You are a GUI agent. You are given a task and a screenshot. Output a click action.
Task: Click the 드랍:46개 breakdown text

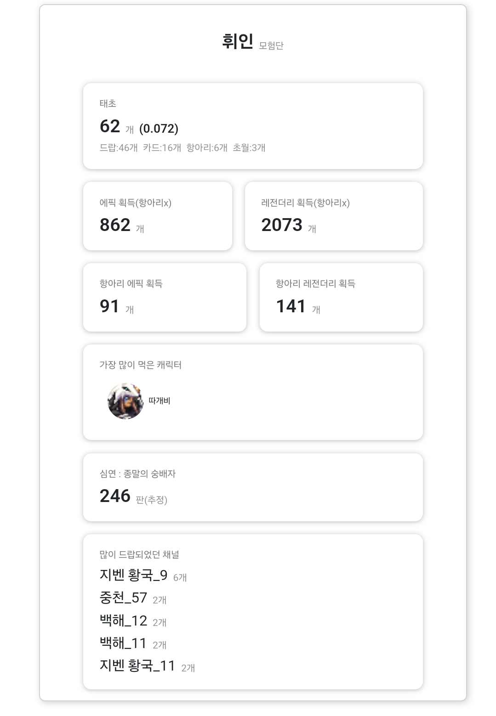pyautogui.click(x=119, y=148)
